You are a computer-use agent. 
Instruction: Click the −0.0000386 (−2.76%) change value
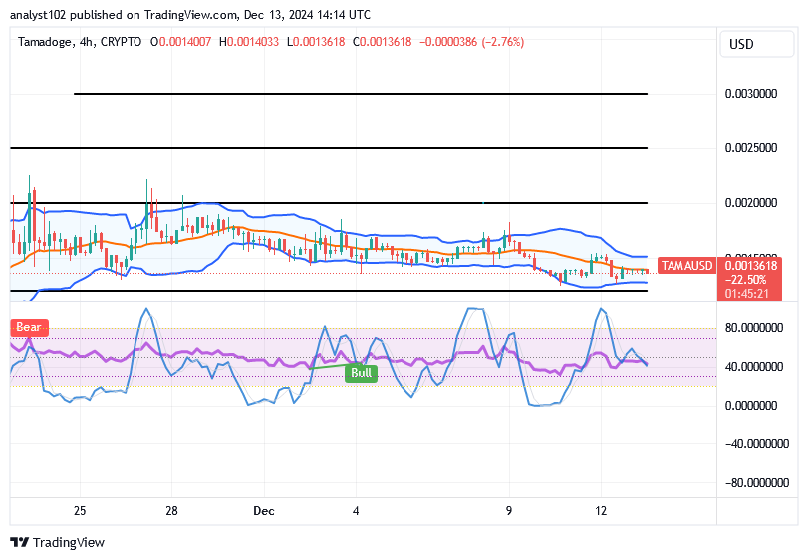click(471, 42)
